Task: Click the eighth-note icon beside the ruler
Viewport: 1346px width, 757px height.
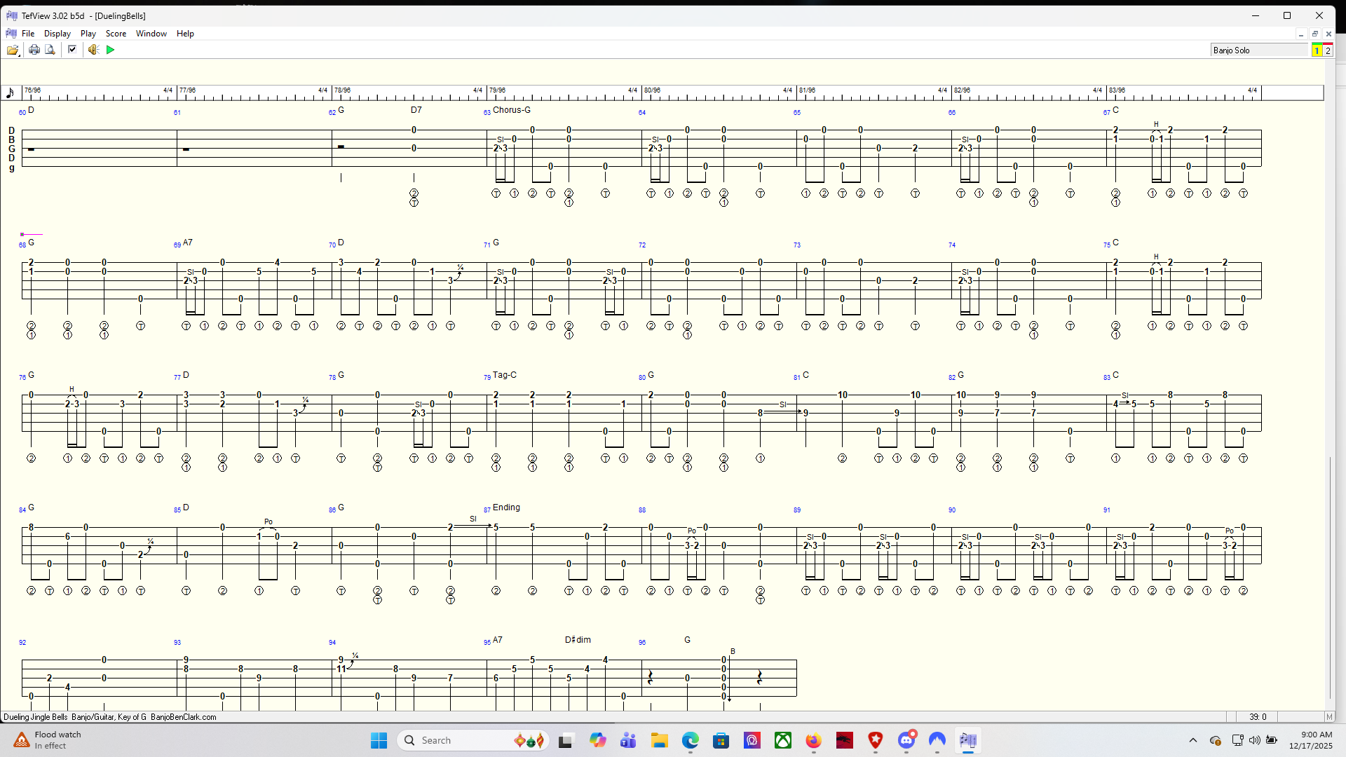Action: point(10,93)
